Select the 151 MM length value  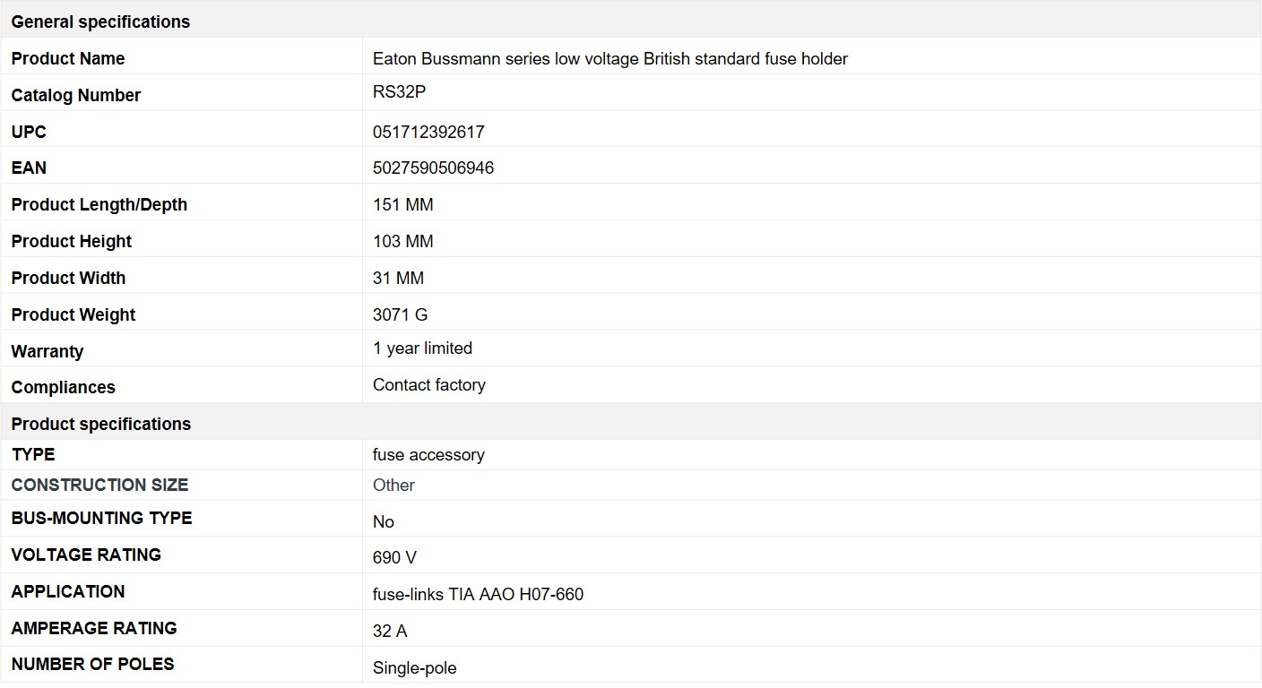(403, 204)
